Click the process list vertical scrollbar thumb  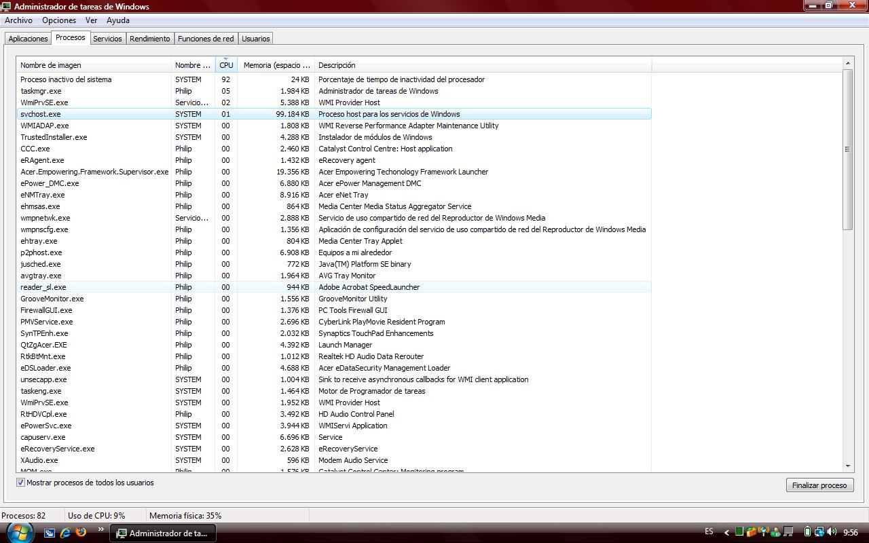[x=847, y=149]
